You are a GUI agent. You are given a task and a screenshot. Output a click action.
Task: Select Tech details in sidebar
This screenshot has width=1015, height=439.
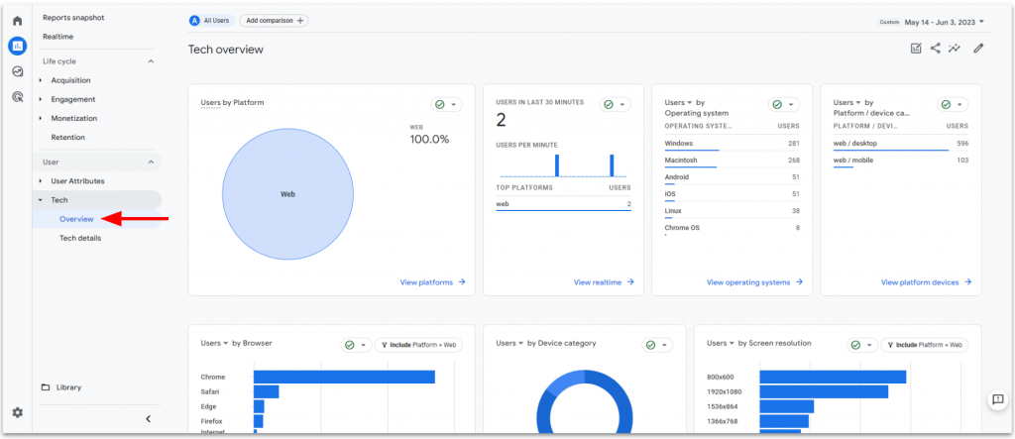coord(79,238)
